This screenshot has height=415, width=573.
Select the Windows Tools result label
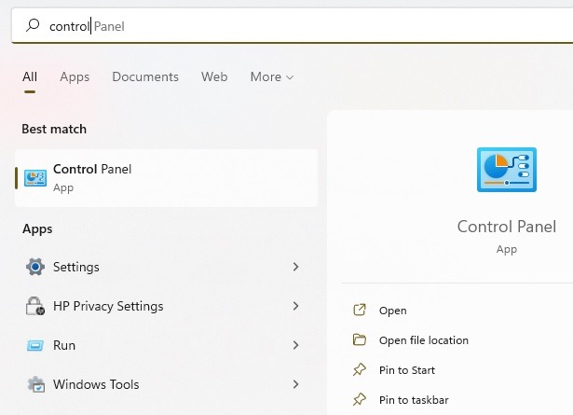click(x=96, y=384)
